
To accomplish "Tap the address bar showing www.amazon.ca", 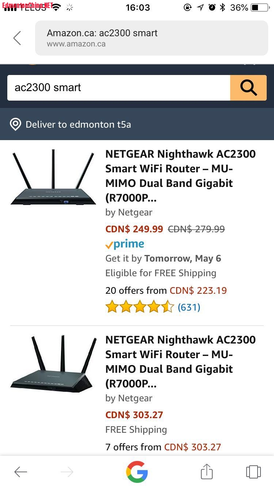I will pyautogui.click(x=151, y=38).
